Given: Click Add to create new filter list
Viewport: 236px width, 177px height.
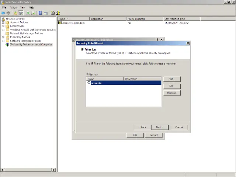Looking at the screenshot, I should click(171, 79).
